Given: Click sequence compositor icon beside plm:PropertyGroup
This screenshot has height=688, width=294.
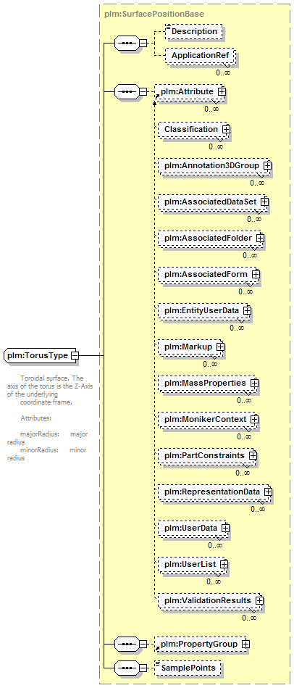Looking at the screenshot, I should point(127,644).
